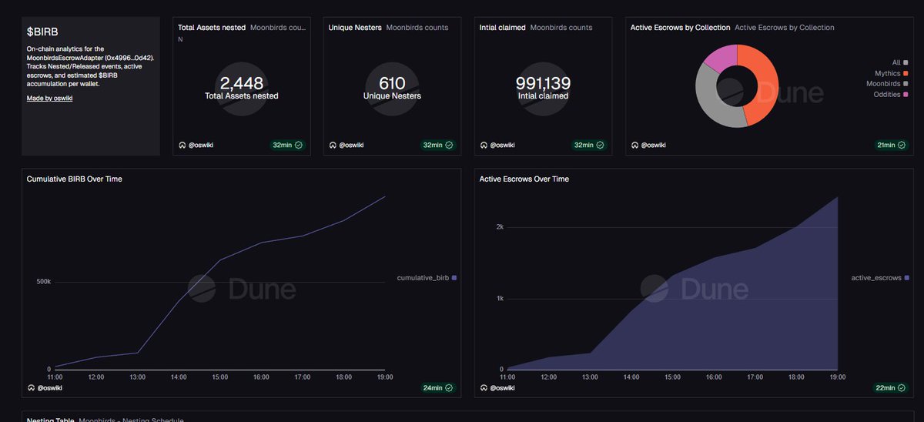
Task: Click 32min refresh badge on Intial claimed
Action: click(x=589, y=145)
